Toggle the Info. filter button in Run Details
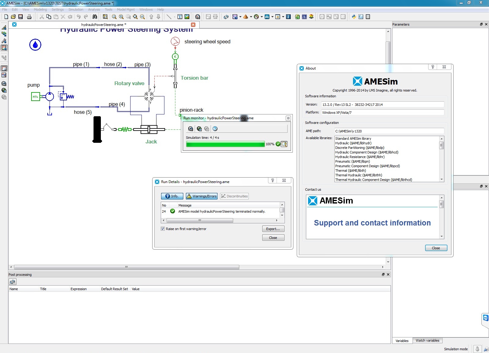This screenshot has height=353, width=489. point(172,196)
